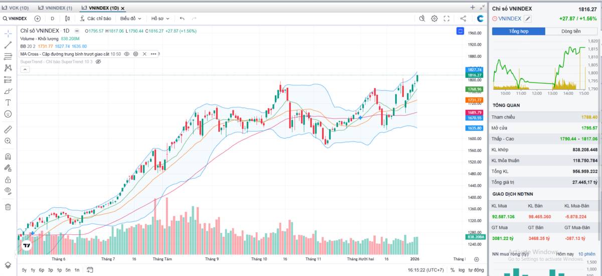This screenshot has height=276, width=602.
Task: Close the VNINDEX (1D) tab
Action: 123,9
